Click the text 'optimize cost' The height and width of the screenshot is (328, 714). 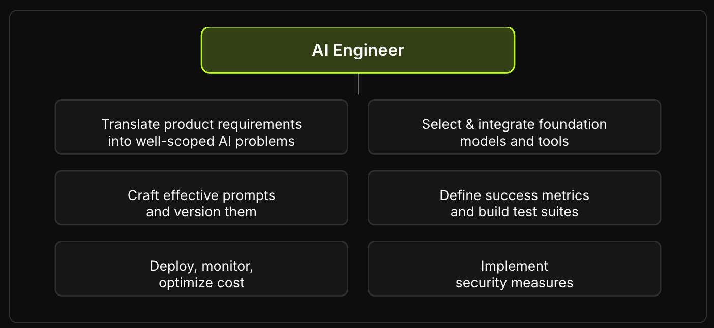[201, 283]
